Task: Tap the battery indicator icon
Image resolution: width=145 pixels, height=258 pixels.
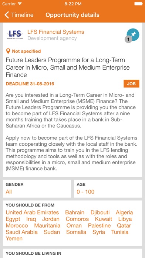Action: coord(139,4)
